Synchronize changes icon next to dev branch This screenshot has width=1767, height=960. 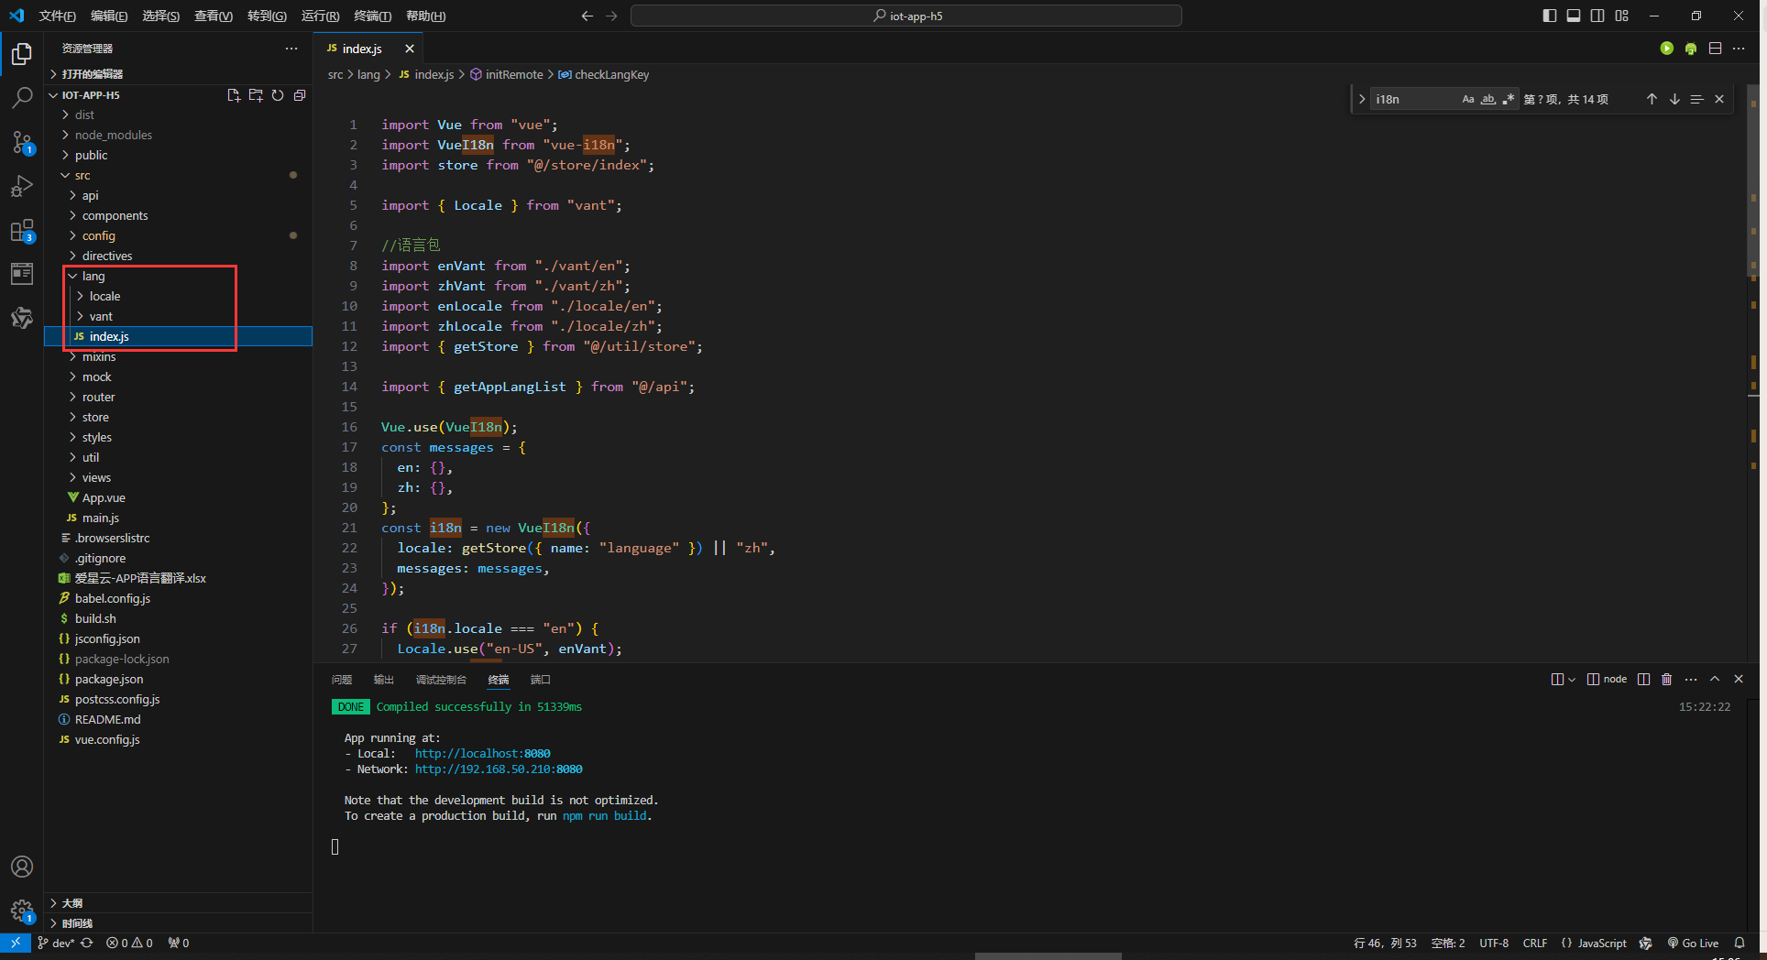(87, 943)
